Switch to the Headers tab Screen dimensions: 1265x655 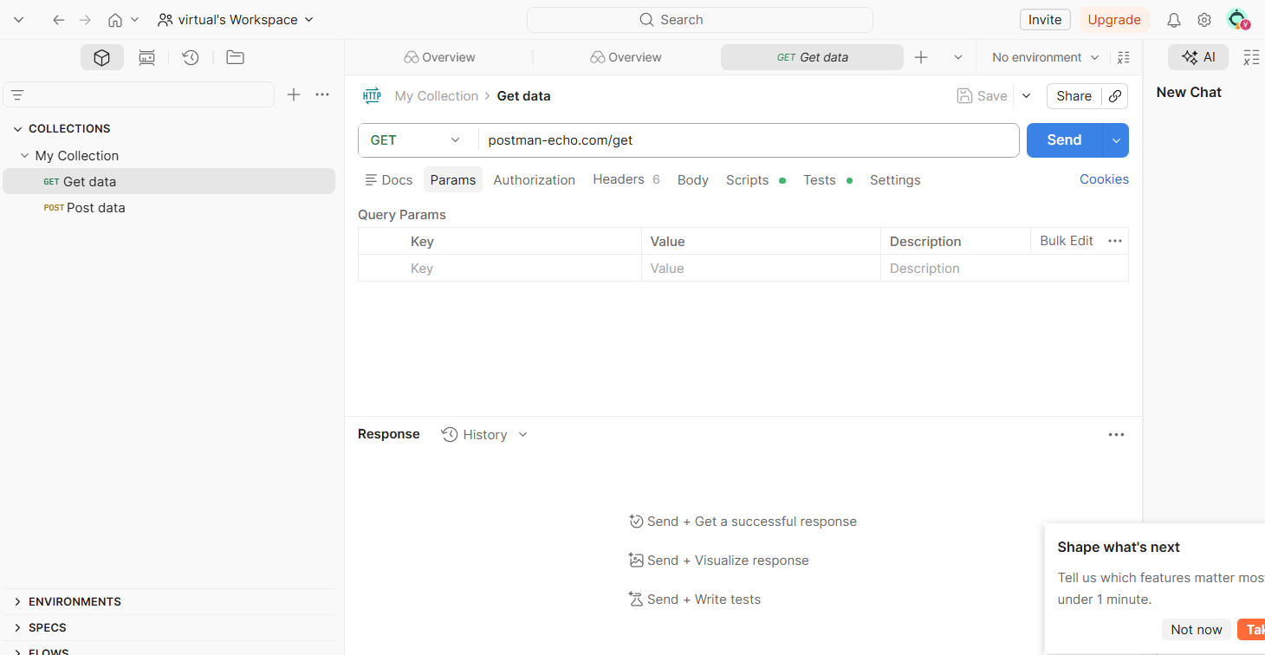[626, 179]
